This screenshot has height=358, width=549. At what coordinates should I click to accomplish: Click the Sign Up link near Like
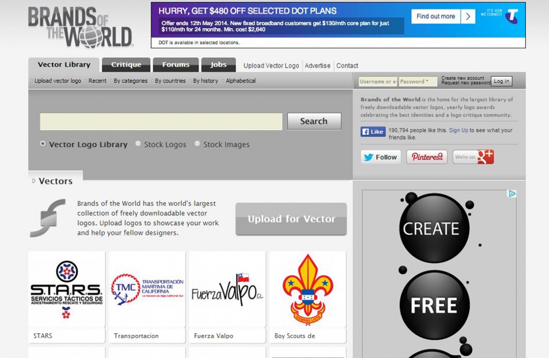click(x=458, y=130)
